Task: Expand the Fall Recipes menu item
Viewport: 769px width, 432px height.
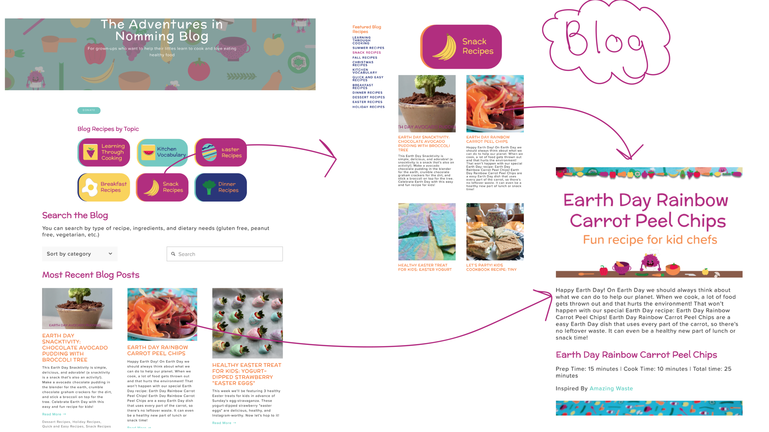Action: (x=365, y=57)
